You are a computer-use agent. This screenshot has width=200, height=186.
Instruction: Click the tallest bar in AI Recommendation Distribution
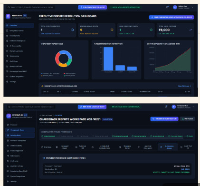[x=108, y=59]
